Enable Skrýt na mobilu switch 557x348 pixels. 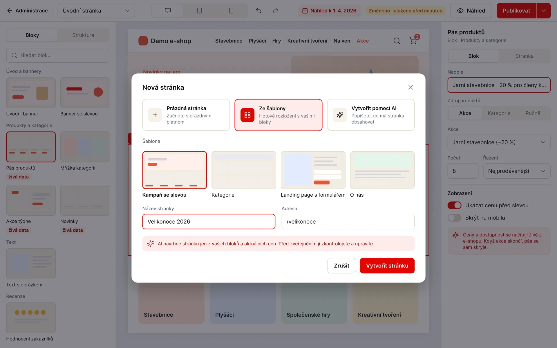click(454, 218)
